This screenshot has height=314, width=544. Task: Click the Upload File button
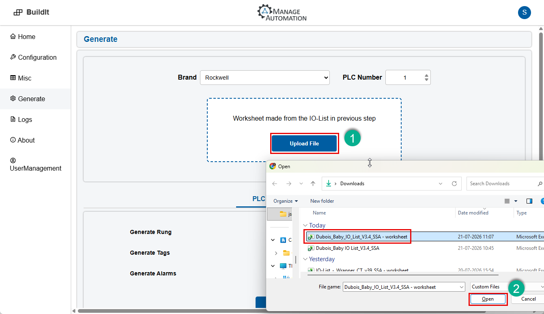point(304,143)
